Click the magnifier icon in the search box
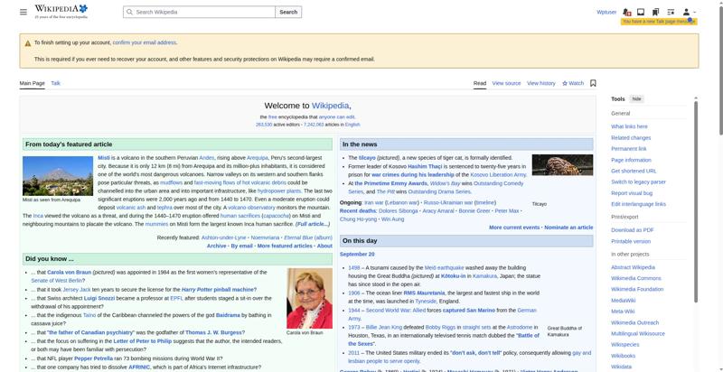The width and height of the screenshot is (723, 372). click(129, 12)
